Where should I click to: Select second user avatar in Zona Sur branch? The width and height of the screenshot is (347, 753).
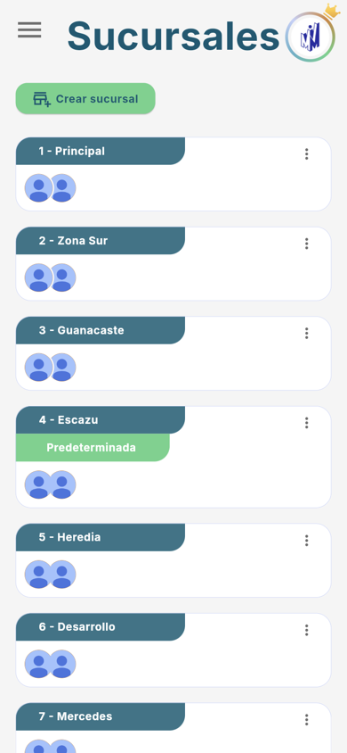point(62,277)
